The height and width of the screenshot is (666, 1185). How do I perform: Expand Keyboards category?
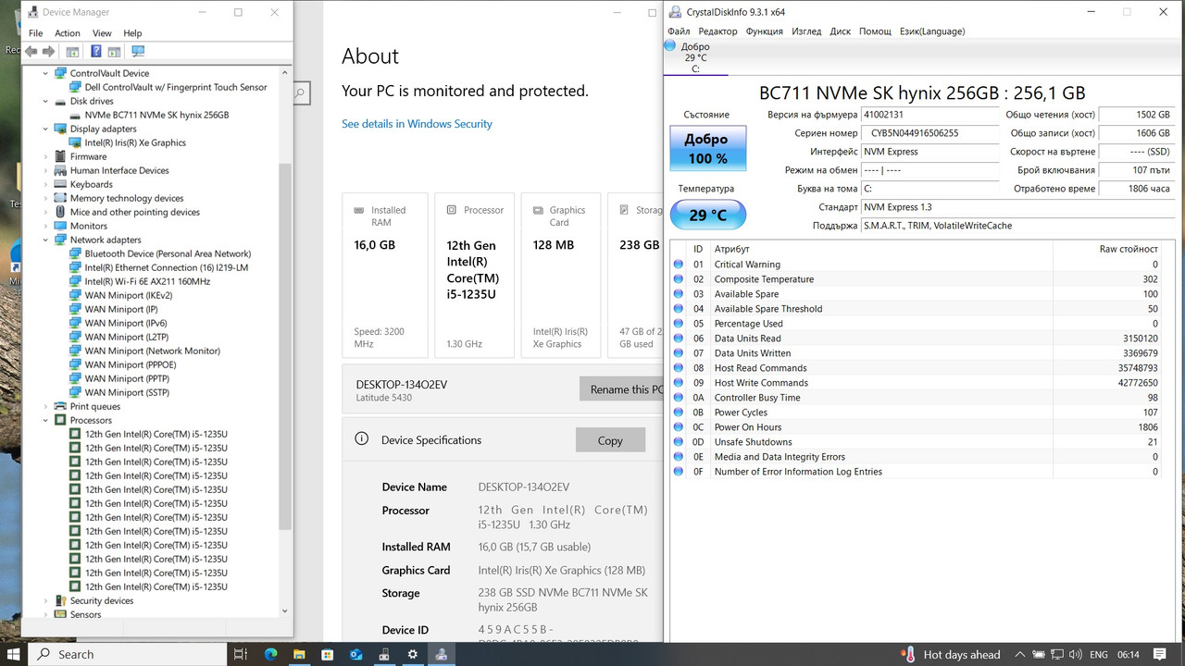pyautogui.click(x=45, y=184)
